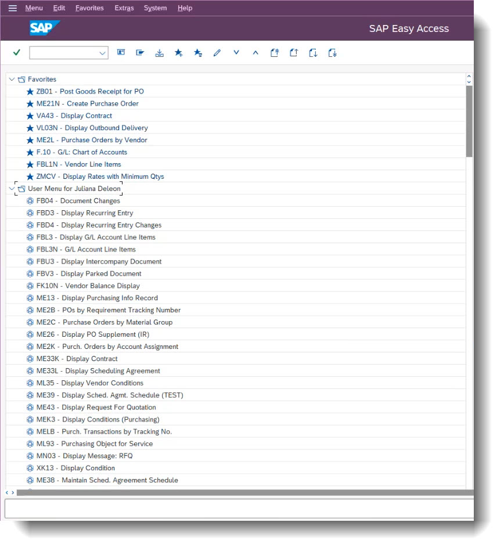The width and height of the screenshot is (504, 551).
Task: Collapse User Menu for Juliana Deleon
Action: tap(12, 188)
